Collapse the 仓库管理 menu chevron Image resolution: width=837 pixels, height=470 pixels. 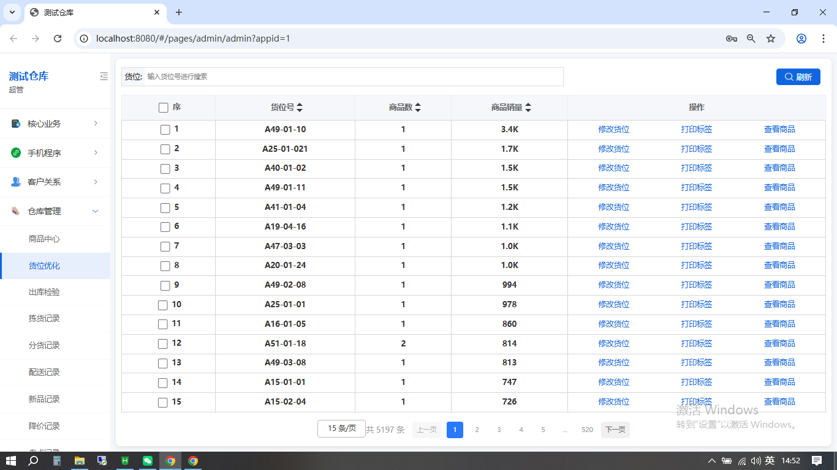(x=96, y=211)
